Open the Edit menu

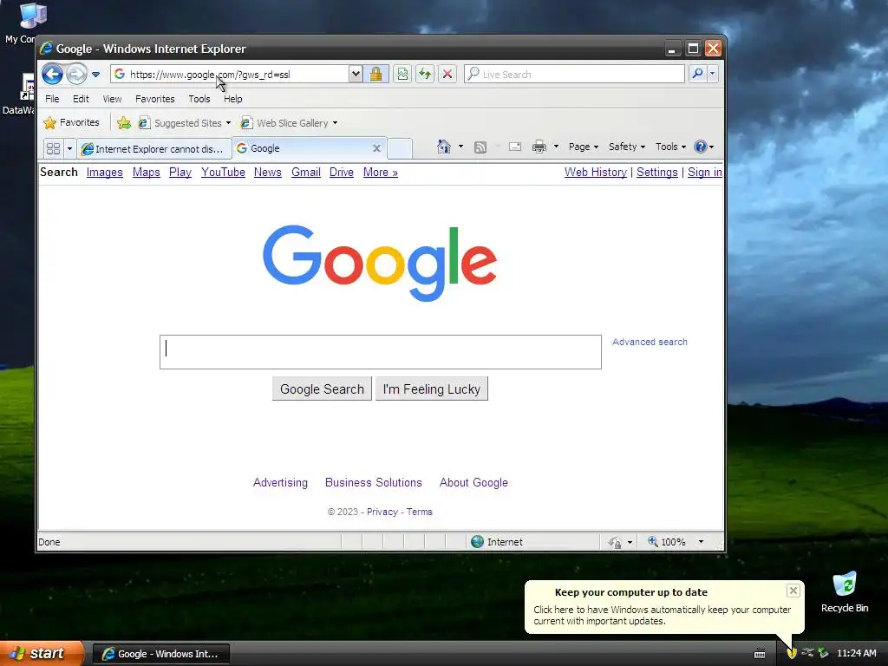pyautogui.click(x=81, y=99)
